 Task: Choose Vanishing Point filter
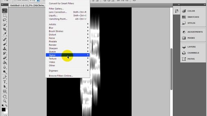pos(68,19)
